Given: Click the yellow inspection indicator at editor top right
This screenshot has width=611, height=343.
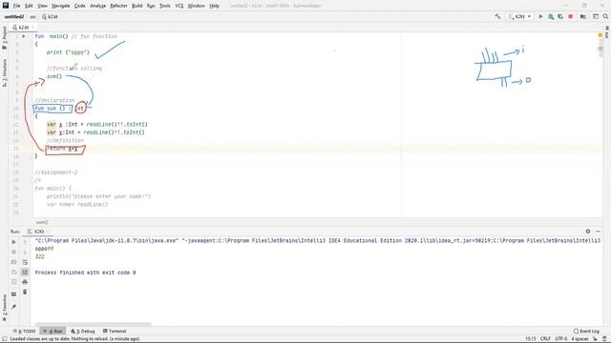Looking at the screenshot, I should (x=600, y=35).
